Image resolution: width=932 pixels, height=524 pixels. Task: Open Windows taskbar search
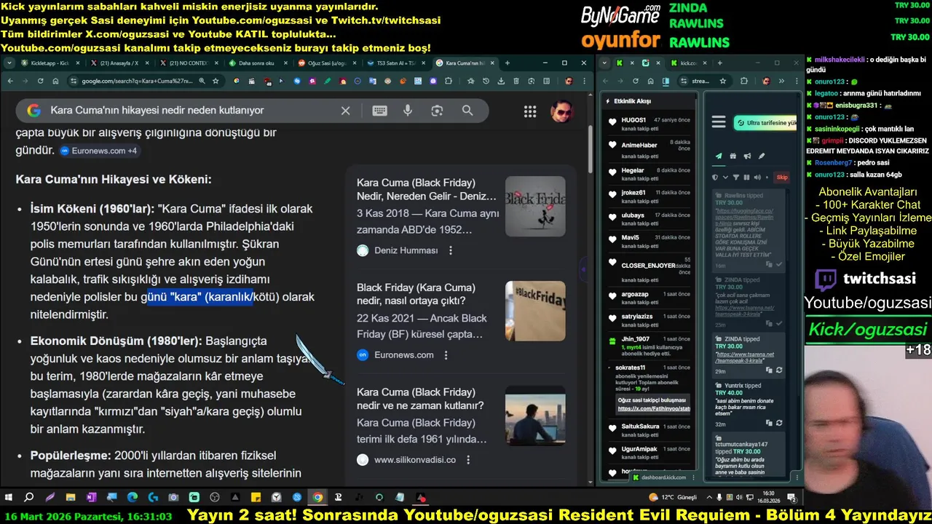click(x=29, y=498)
